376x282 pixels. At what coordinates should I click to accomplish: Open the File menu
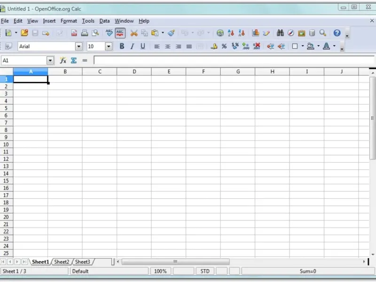[x=5, y=21]
